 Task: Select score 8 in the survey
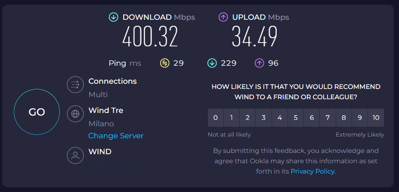[x=344, y=118]
